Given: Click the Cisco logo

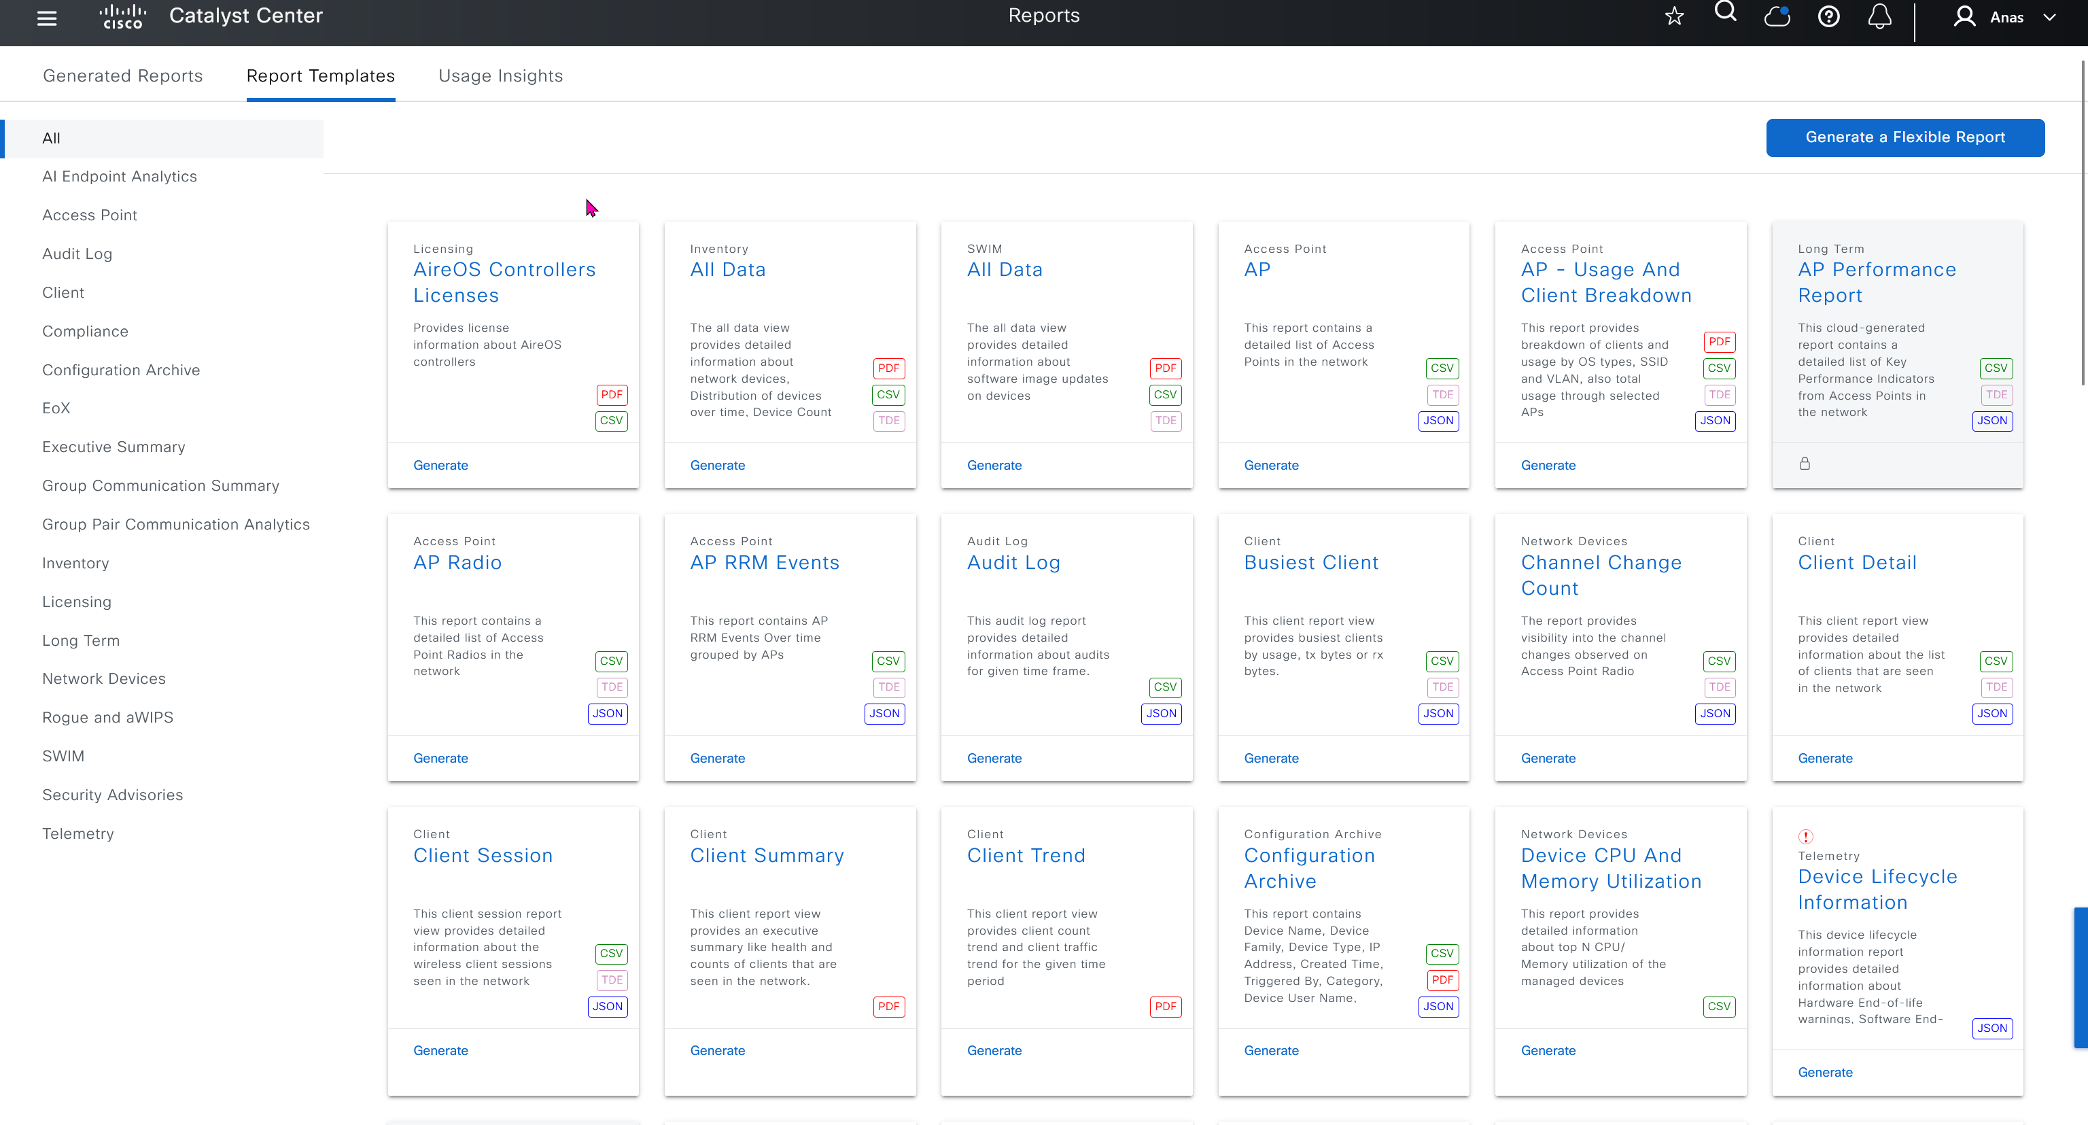Looking at the screenshot, I should point(122,16).
